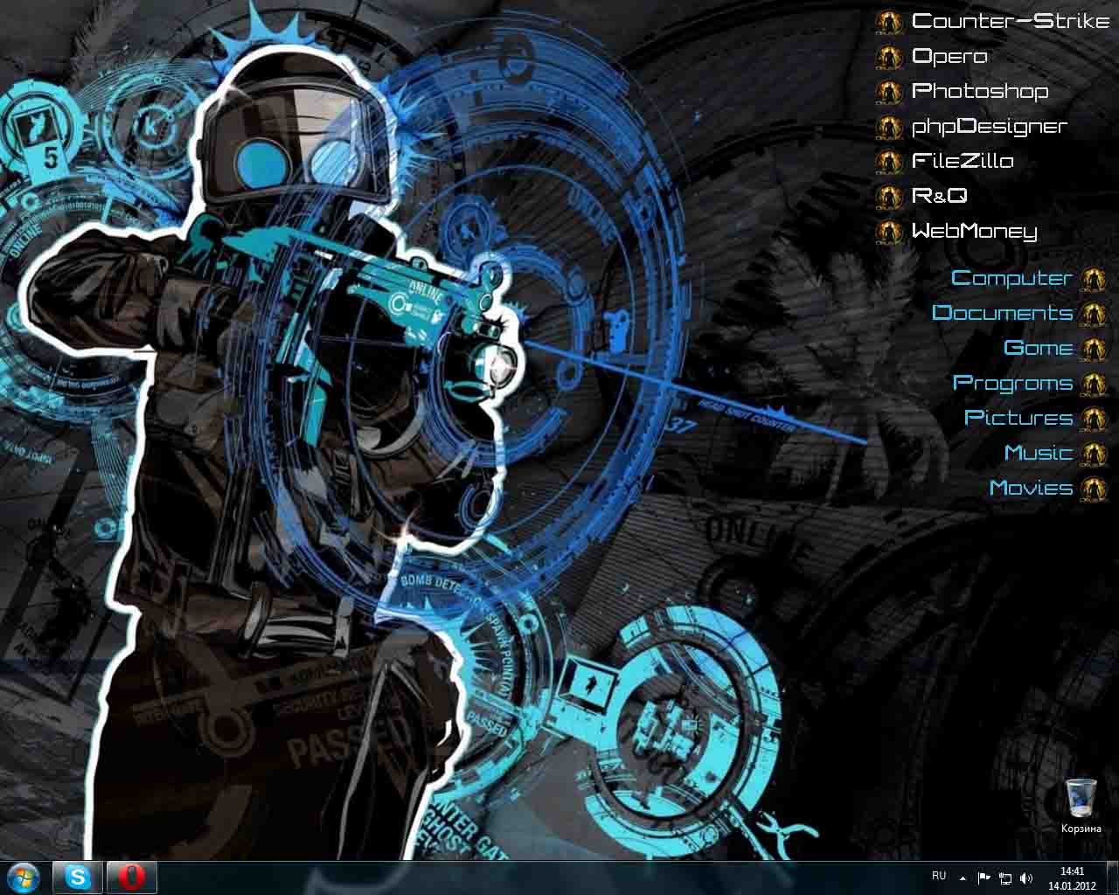1119x895 pixels.
Task: Start FileZilla from the launcher list
Action: (962, 162)
